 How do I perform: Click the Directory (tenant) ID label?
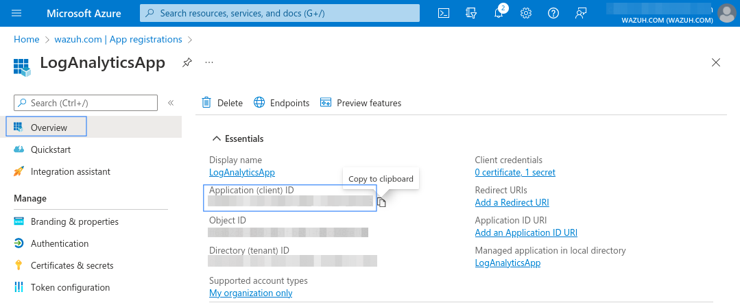coord(249,251)
